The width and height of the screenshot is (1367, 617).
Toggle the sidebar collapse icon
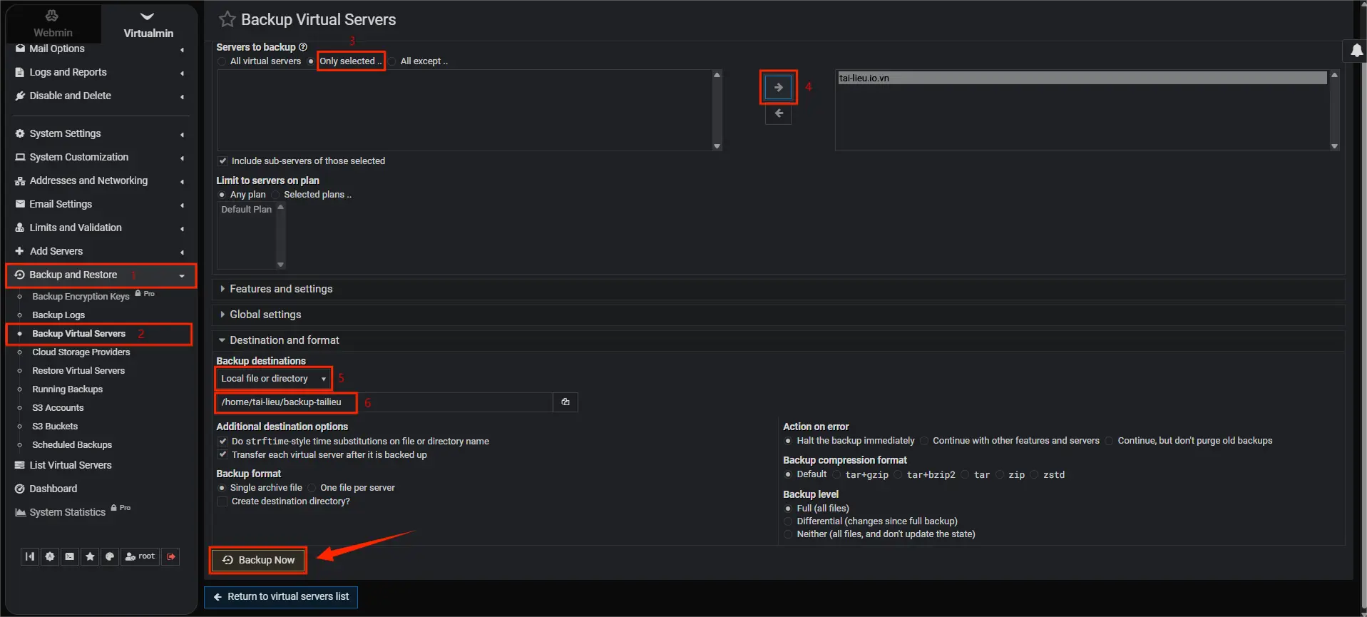coord(29,556)
